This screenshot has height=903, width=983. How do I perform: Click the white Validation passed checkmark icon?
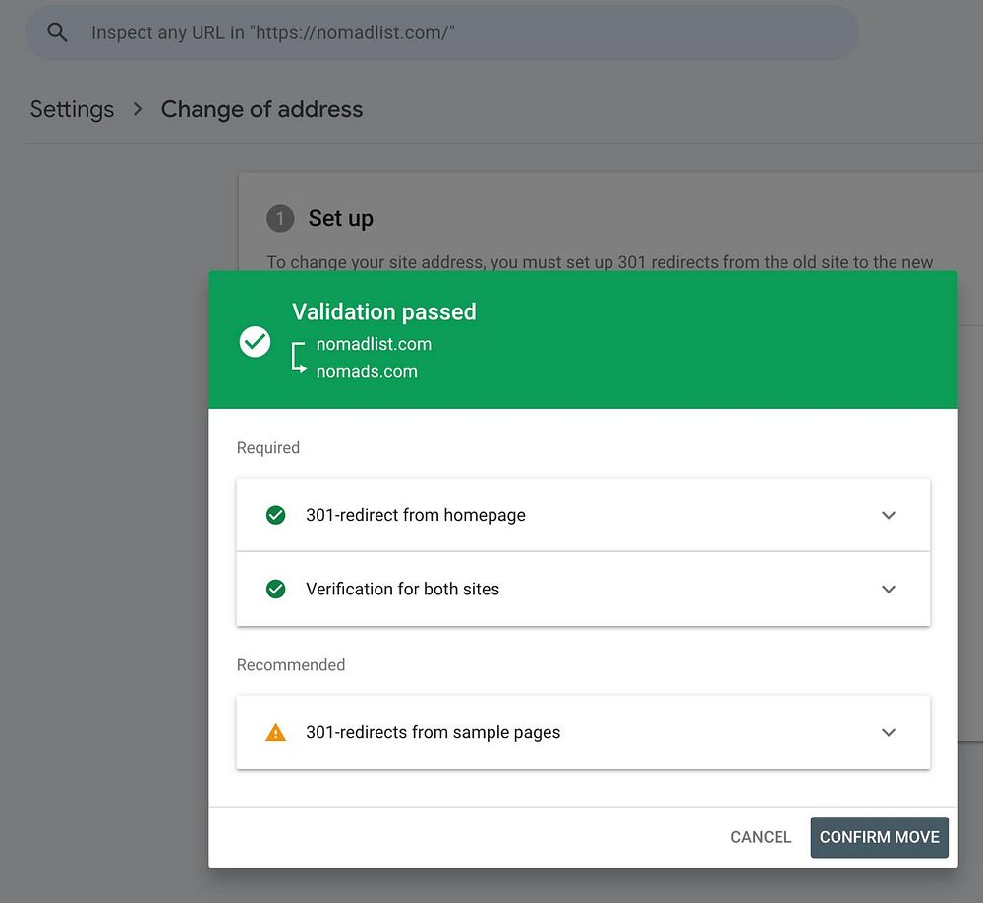click(x=255, y=342)
